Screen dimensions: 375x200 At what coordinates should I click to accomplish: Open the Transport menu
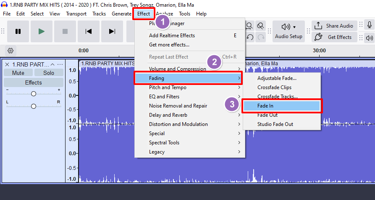76,13
